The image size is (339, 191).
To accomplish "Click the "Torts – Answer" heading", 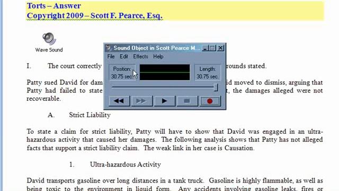I will click(x=54, y=6).
